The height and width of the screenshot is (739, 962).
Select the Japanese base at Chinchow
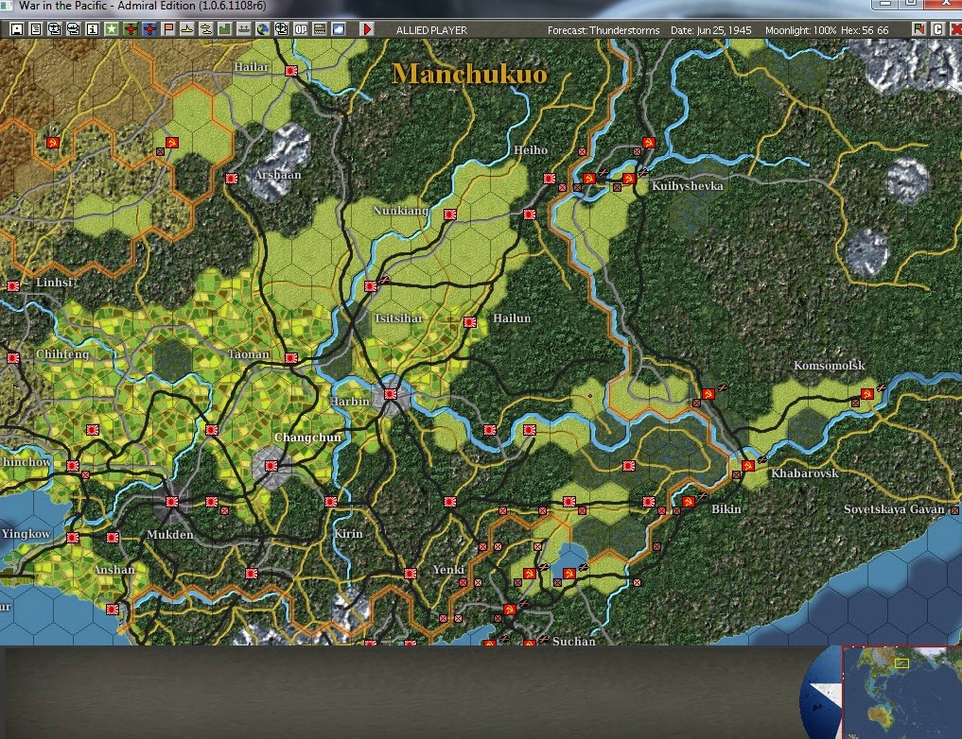73,466
